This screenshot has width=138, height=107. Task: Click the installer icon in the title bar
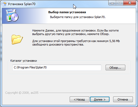4,4
